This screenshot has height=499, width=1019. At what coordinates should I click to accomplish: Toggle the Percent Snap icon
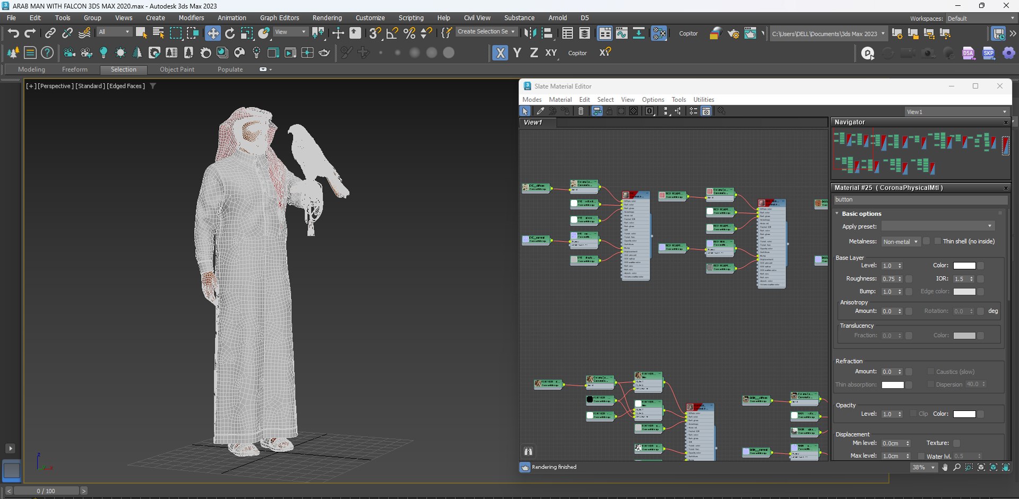click(409, 33)
